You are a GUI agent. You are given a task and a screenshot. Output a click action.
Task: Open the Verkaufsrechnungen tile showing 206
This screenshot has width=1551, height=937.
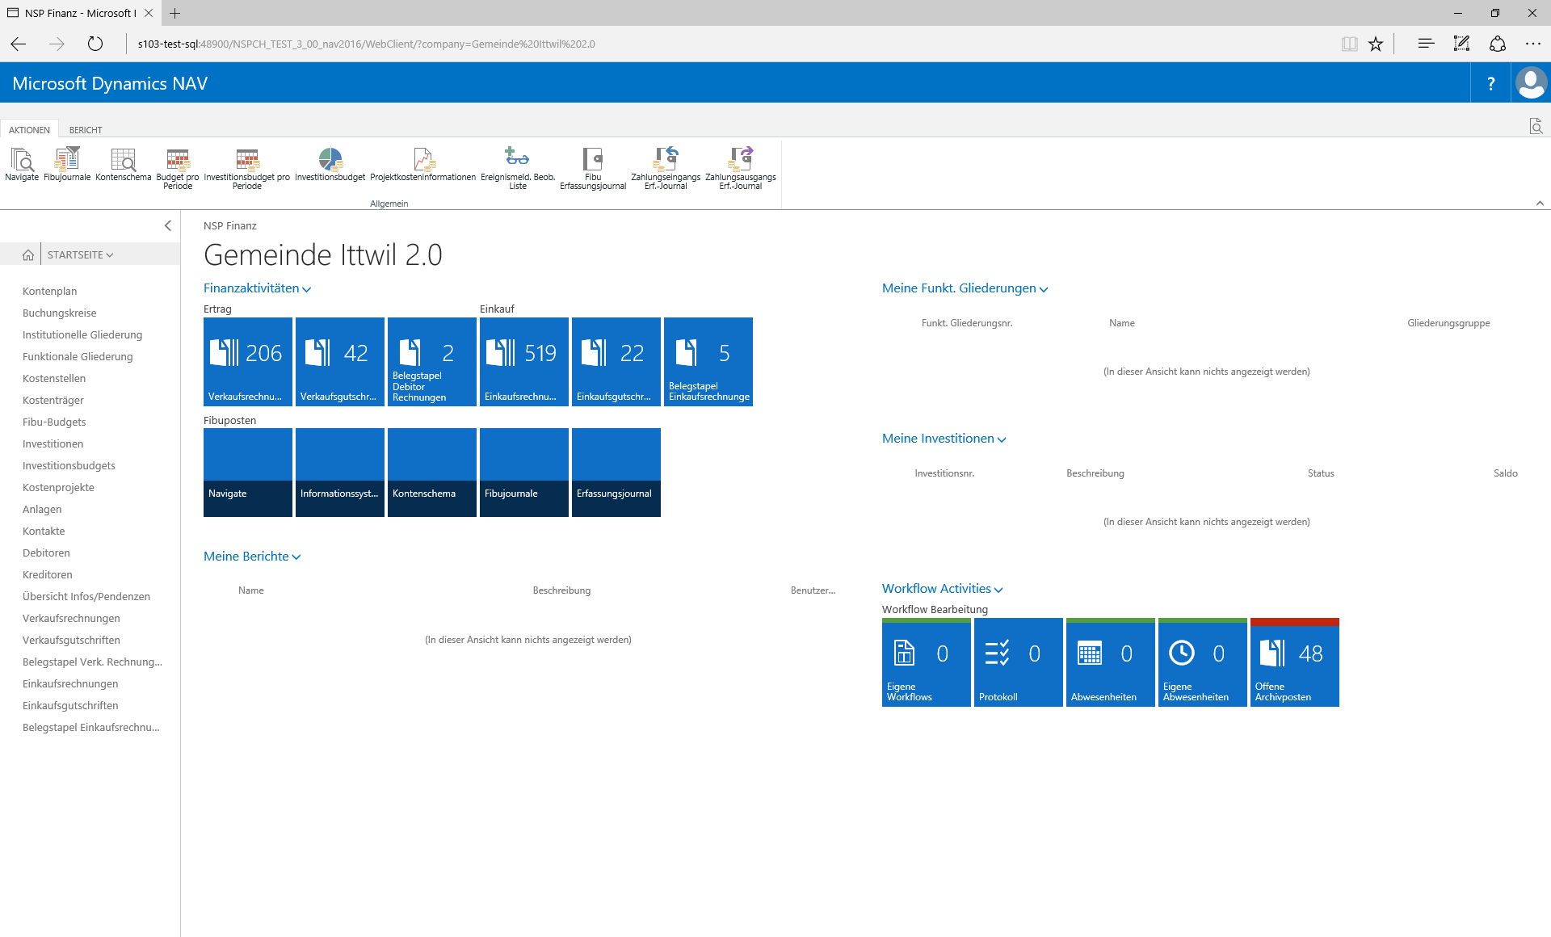[x=248, y=362]
